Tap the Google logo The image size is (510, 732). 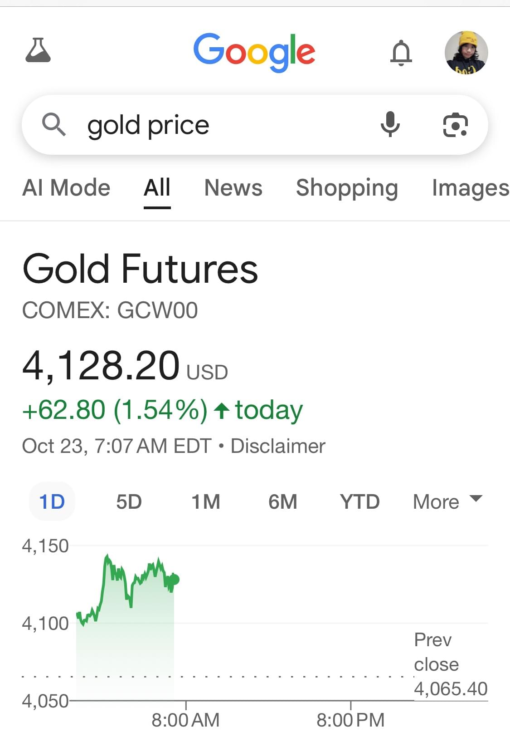[x=254, y=52]
